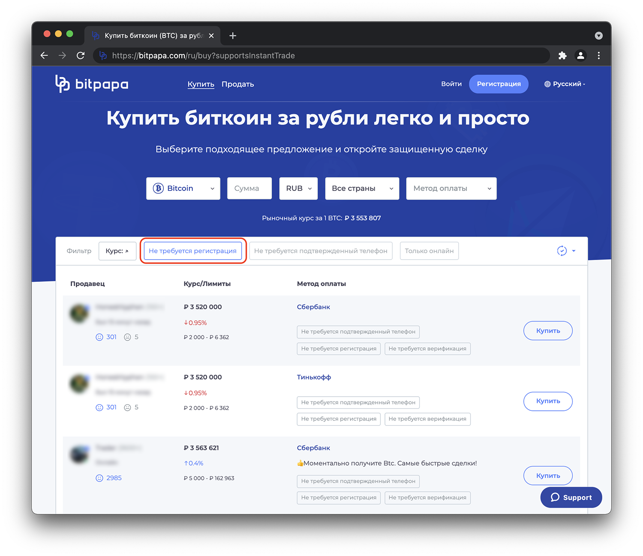This screenshot has width=643, height=556.
Task: Click the ↑0.4% rate change
Action: [193, 463]
